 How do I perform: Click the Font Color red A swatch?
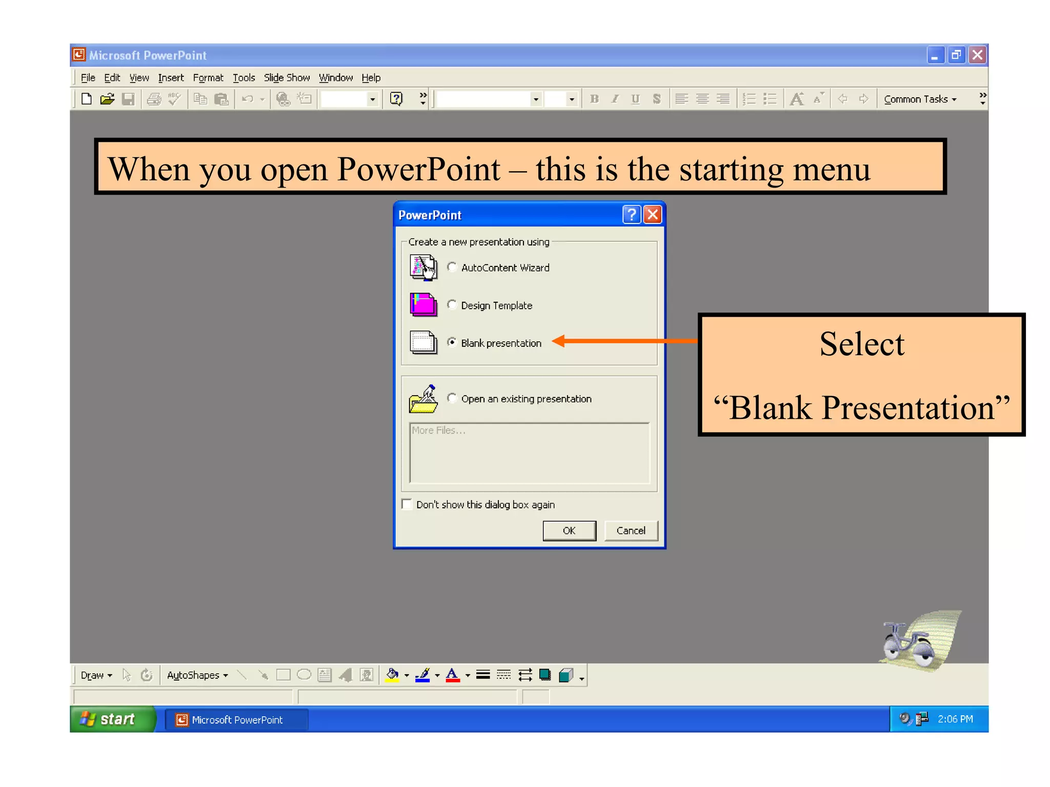point(452,675)
